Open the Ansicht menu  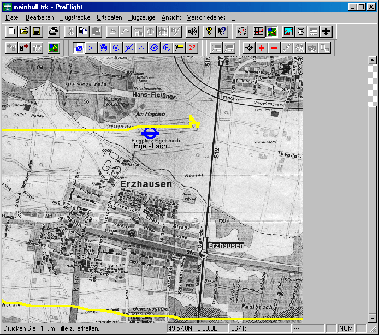171,17
